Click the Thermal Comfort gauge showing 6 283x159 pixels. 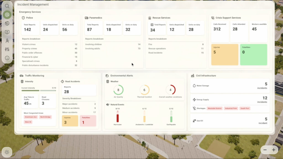144,90
